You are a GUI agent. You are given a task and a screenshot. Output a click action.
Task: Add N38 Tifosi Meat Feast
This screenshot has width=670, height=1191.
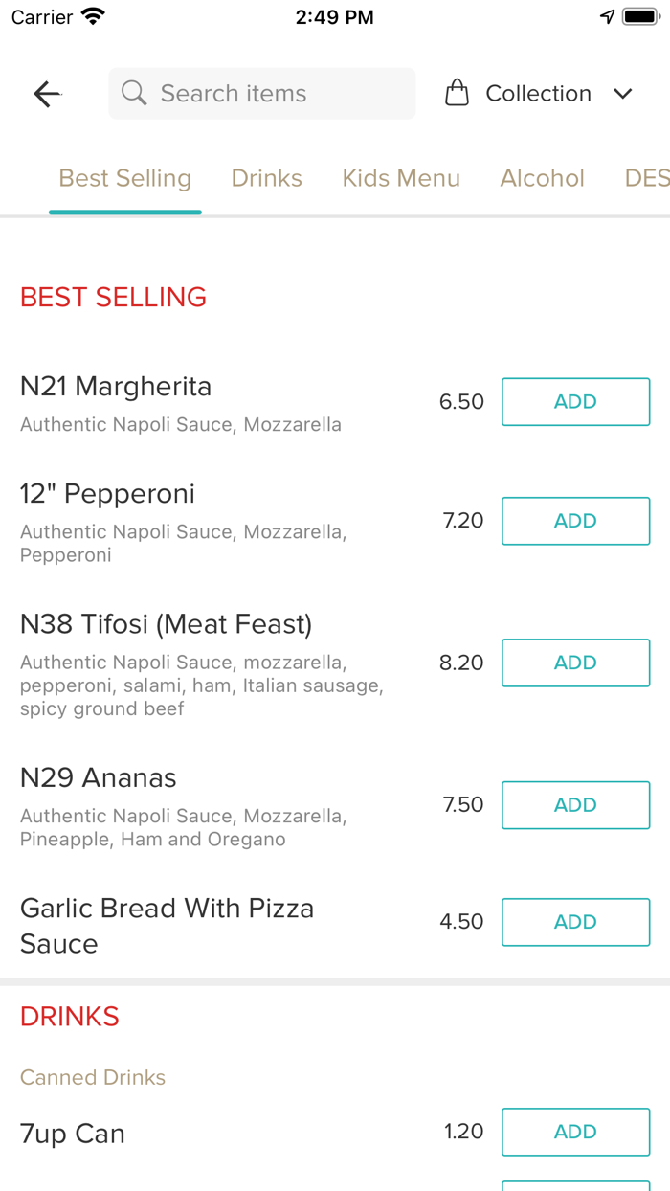point(575,663)
